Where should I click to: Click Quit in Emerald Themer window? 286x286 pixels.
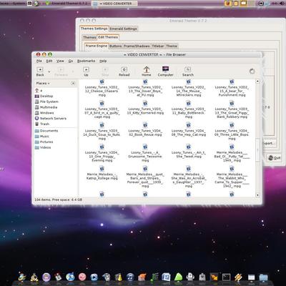pyautogui.click(x=274, y=158)
